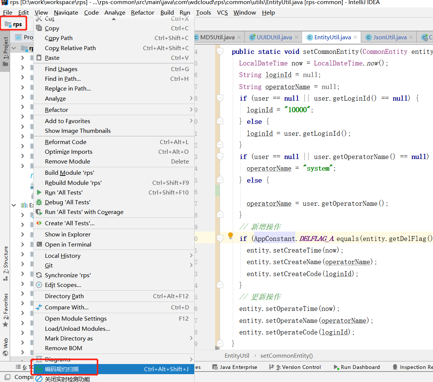Close the EntityUtil.java editor tab
Viewport: 433px width, 382px height.
pyautogui.click(x=356, y=37)
